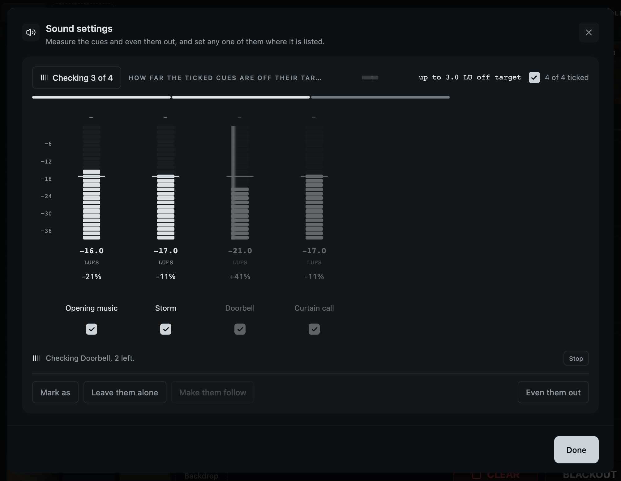Click the Storm cue label

coord(166,308)
